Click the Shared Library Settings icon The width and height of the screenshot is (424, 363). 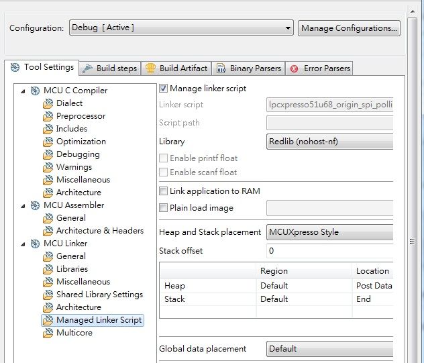[48, 295]
